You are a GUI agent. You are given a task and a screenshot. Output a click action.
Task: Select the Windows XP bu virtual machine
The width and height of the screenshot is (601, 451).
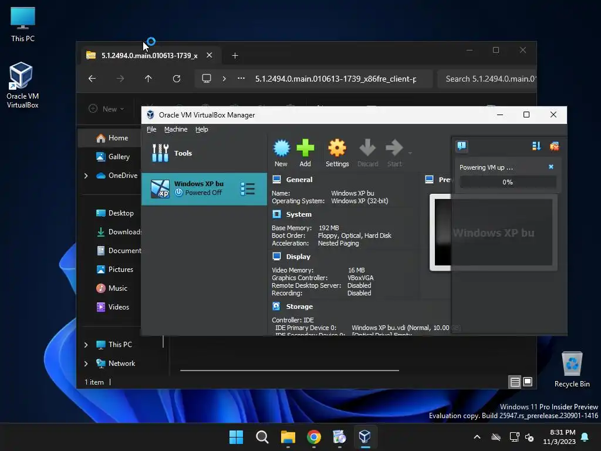204,189
